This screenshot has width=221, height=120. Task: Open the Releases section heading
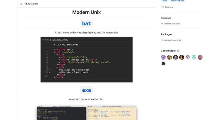coord(166,18)
